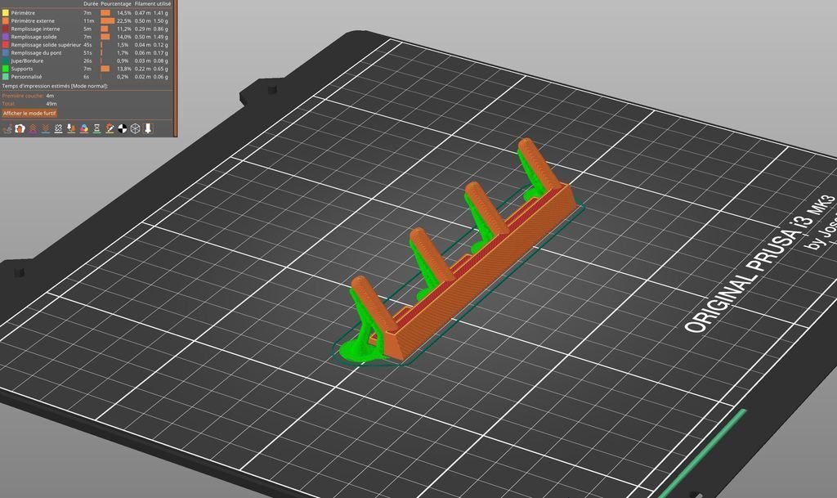Toggle the Center of gravity icon
Viewport: 837px width, 498px height.
(123, 128)
